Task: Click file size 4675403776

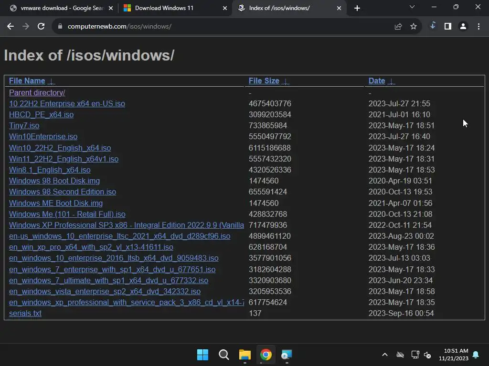Action: (x=270, y=103)
